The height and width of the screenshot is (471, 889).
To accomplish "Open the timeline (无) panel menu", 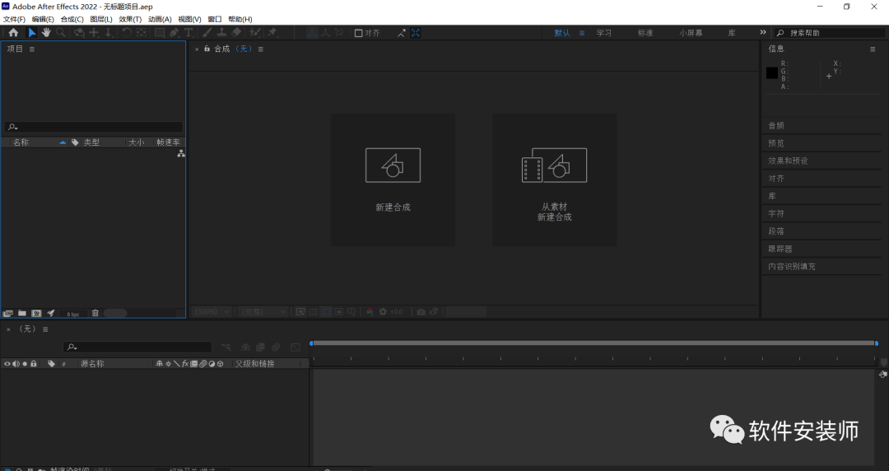I will tap(45, 329).
